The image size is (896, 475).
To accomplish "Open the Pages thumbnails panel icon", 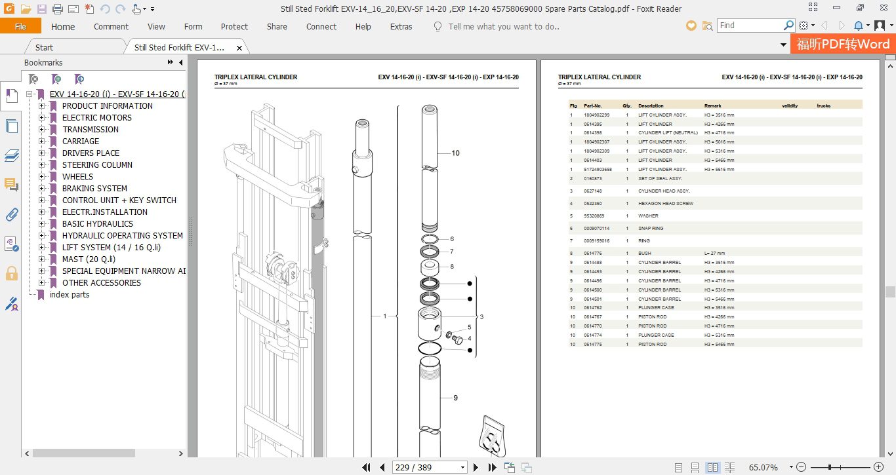I will (x=11, y=126).
